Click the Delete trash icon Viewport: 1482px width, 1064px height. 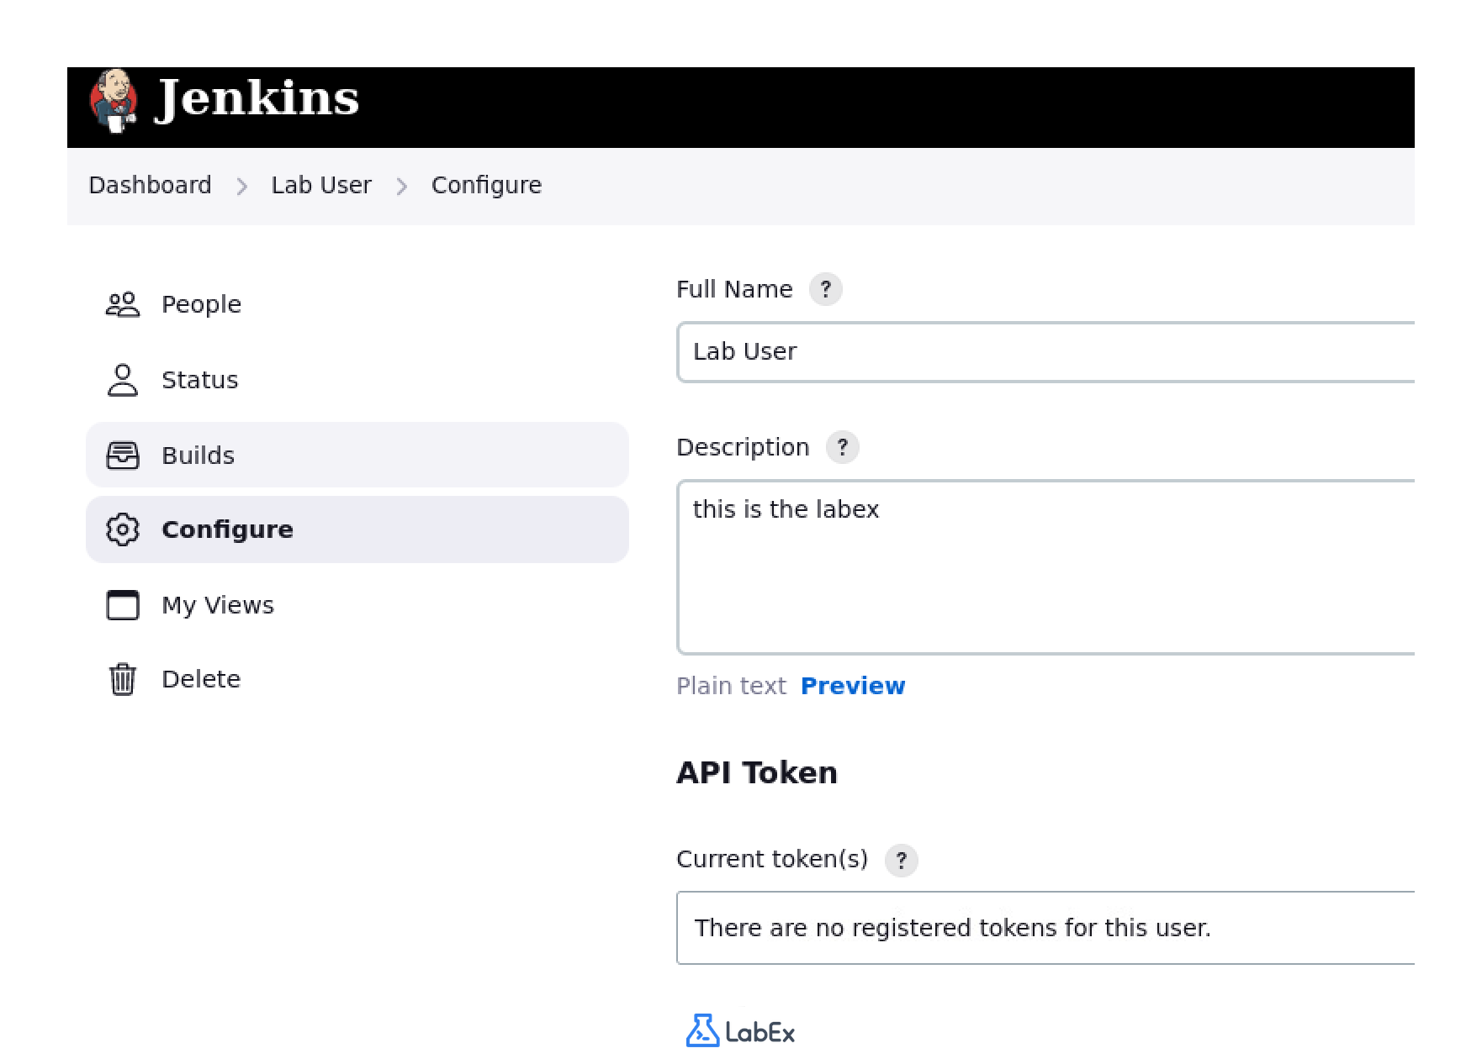(123, 678)
